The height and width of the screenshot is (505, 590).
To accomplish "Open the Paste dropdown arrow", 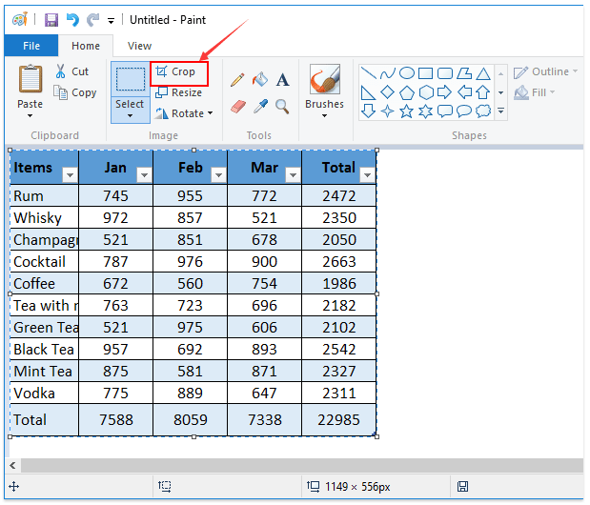I will point(31,116).
